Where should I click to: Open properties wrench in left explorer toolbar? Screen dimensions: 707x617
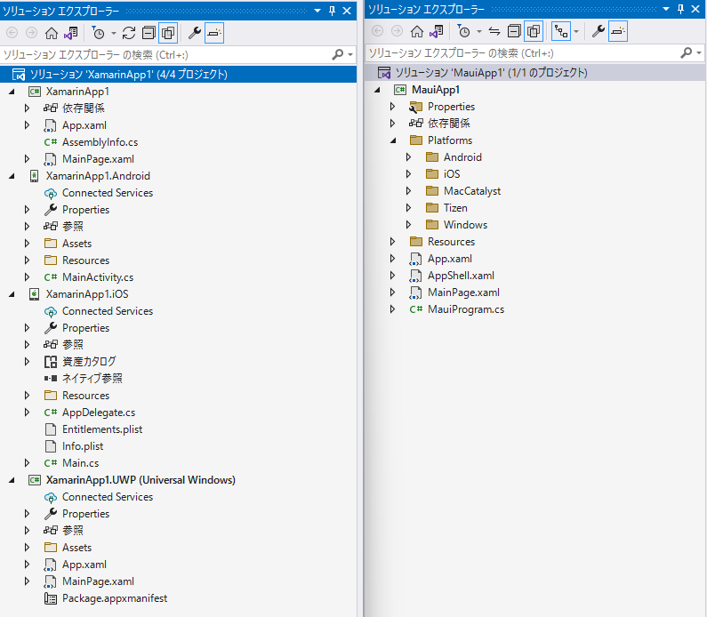point(195,33)
